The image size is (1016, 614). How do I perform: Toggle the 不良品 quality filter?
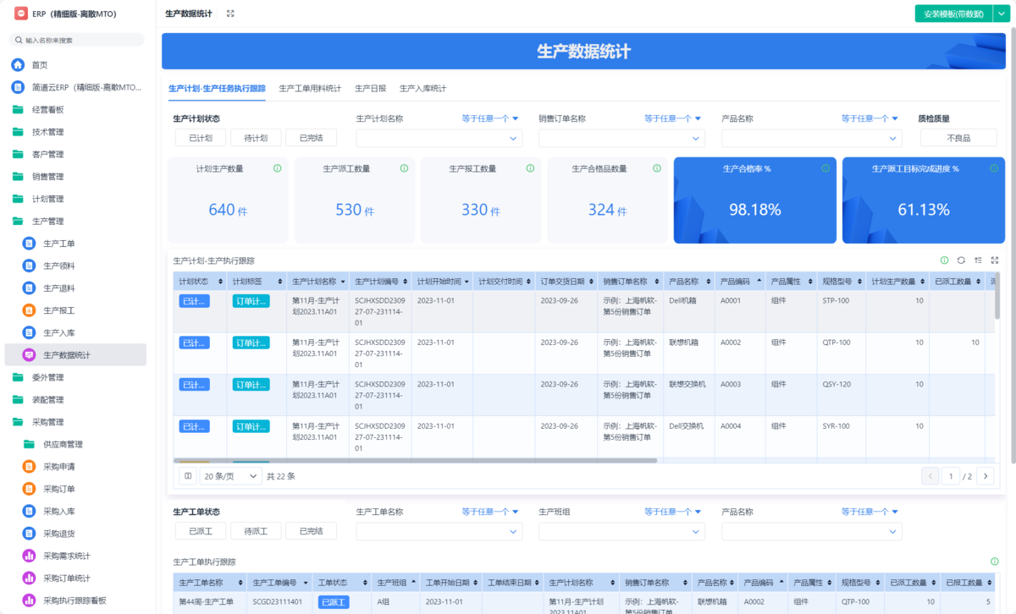[x=958, y=138]
